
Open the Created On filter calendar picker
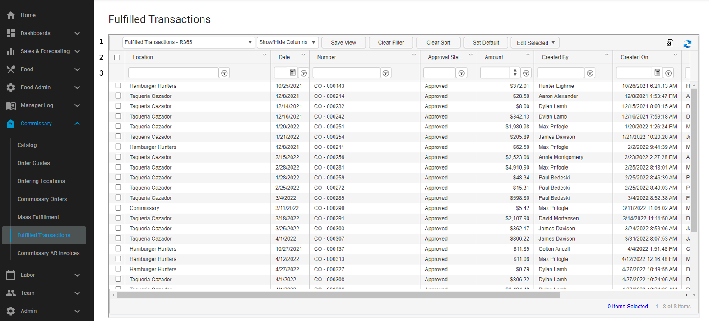click(658, 73)
